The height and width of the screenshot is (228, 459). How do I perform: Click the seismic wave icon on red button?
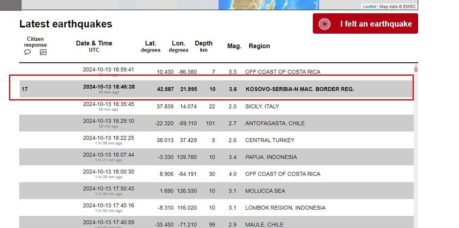[x=325, y=24]
